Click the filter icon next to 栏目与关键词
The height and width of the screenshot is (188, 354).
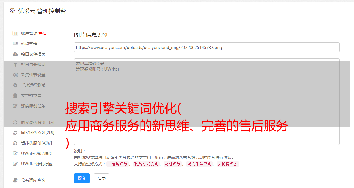point(15,64)
